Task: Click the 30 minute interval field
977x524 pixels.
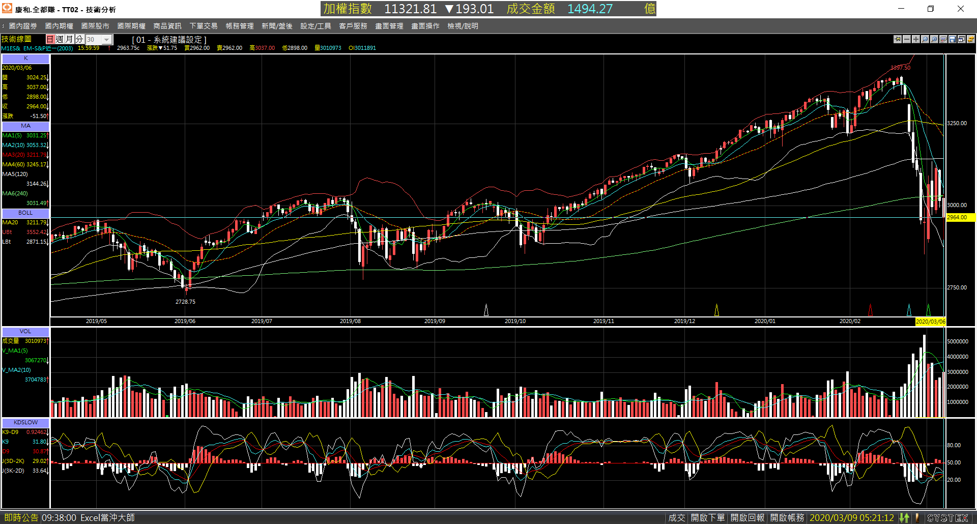Action: pos(94,40)
